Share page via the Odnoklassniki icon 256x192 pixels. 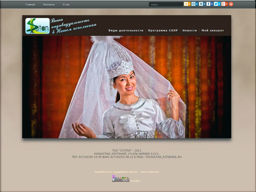coord(186,4)
